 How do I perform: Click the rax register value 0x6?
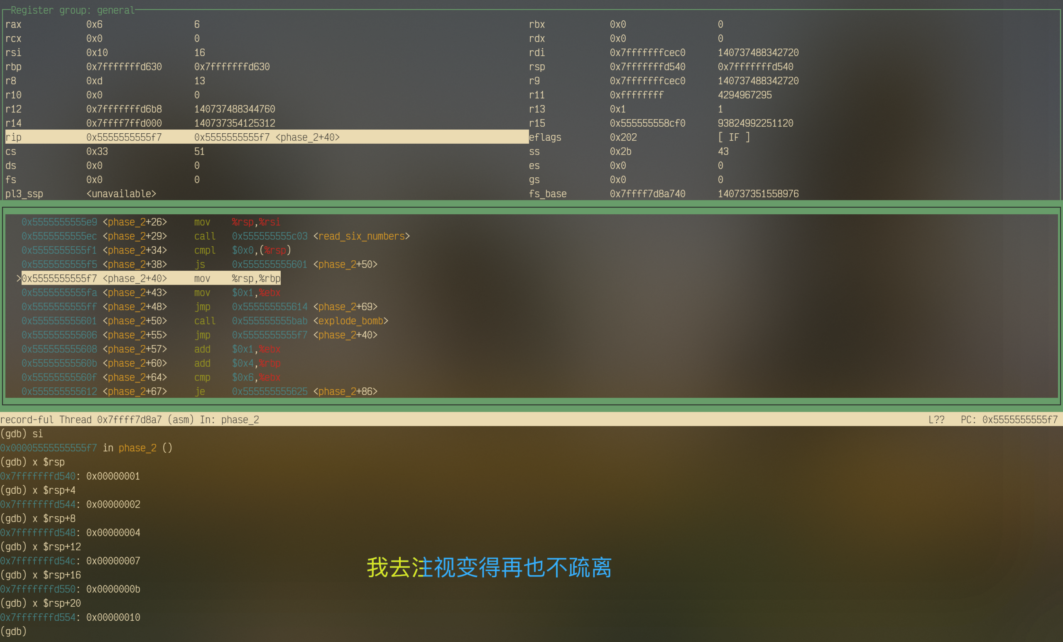(94, 25)
